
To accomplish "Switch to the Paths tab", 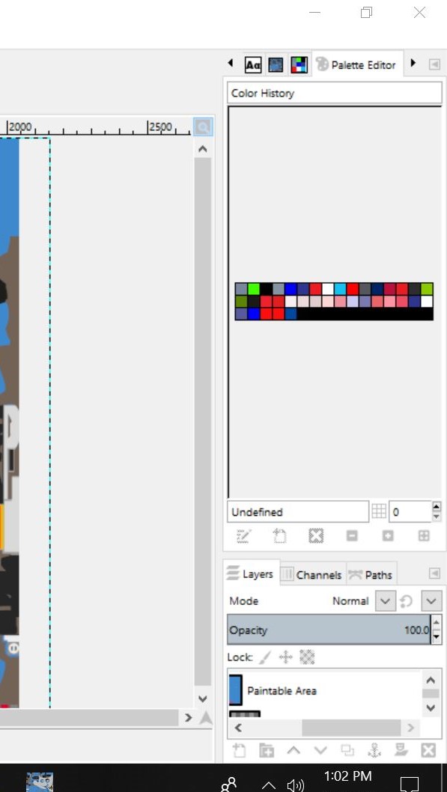I will tap(371, 575).
